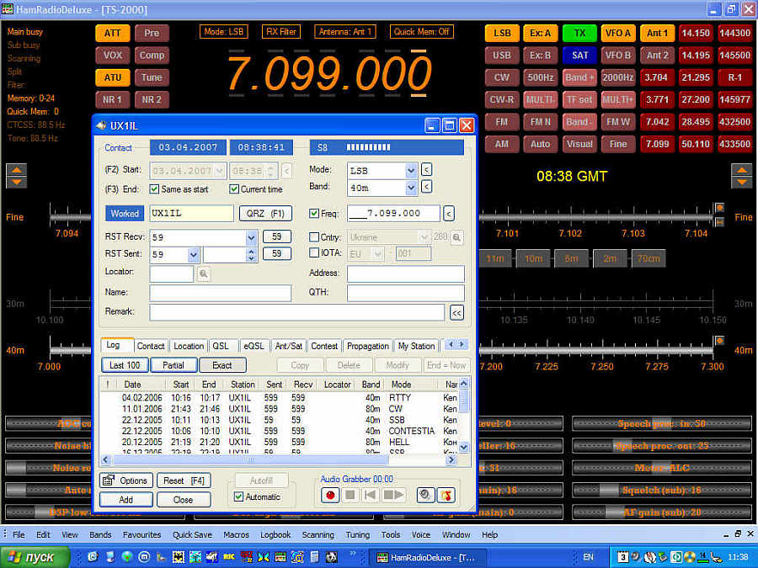Open the RST Sent dropdown
Viewport: 758px width, 568px height.
point(194,254)
